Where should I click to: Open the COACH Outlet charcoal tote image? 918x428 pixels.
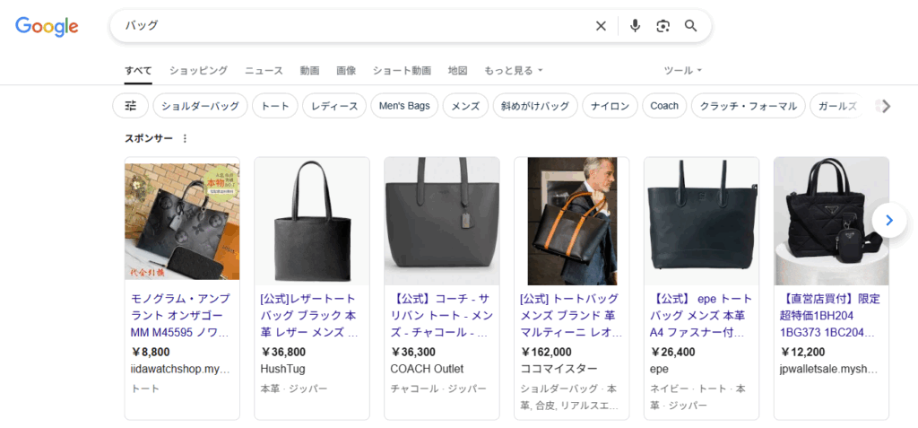tap(442, 221)
